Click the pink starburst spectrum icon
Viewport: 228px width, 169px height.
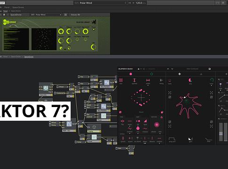click(x=157, y=124)
